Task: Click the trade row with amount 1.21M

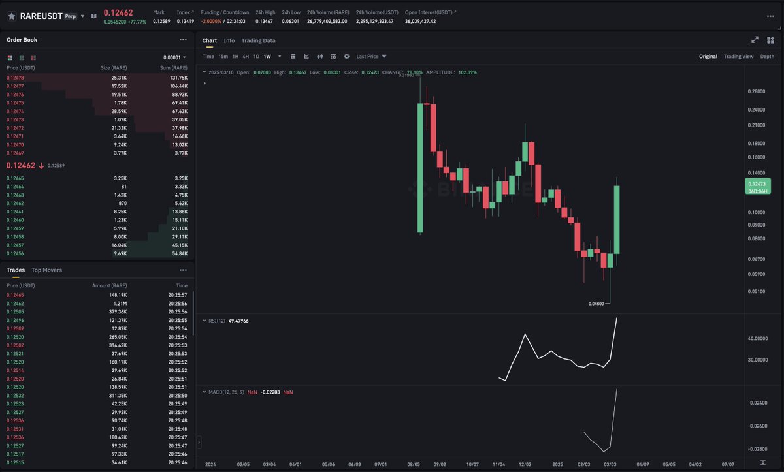Action: pyautogui.click(x=97, y=304)
